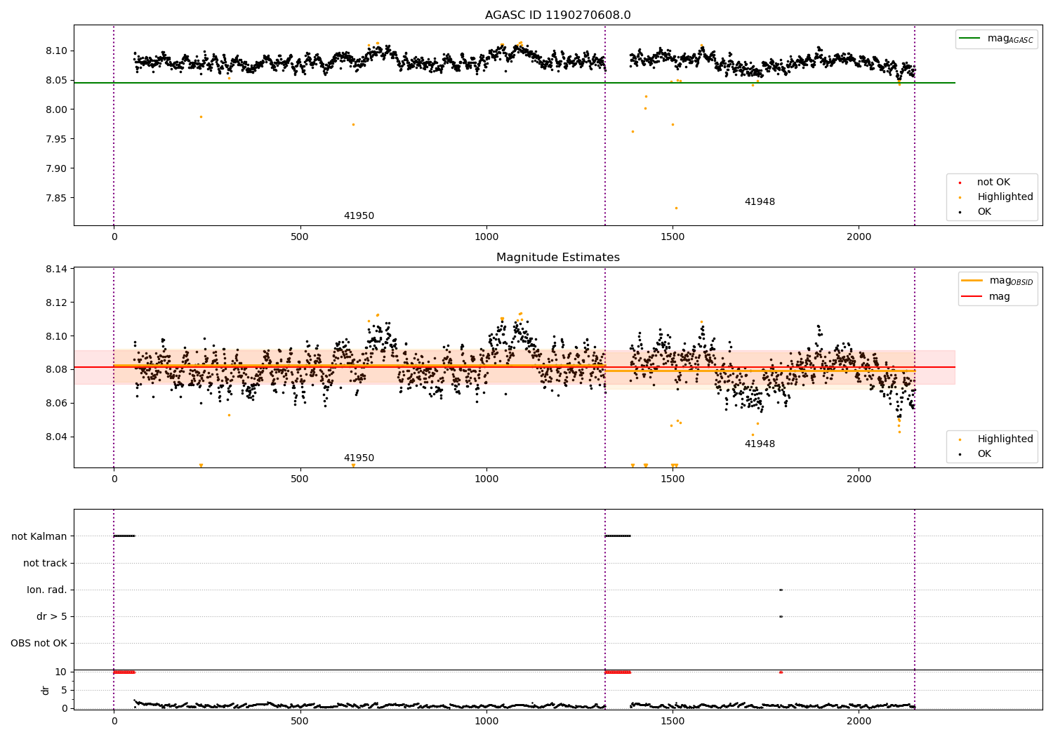
Task: Click the red line swatch beside 'mag' legend
Action: [x=972, y=297]
